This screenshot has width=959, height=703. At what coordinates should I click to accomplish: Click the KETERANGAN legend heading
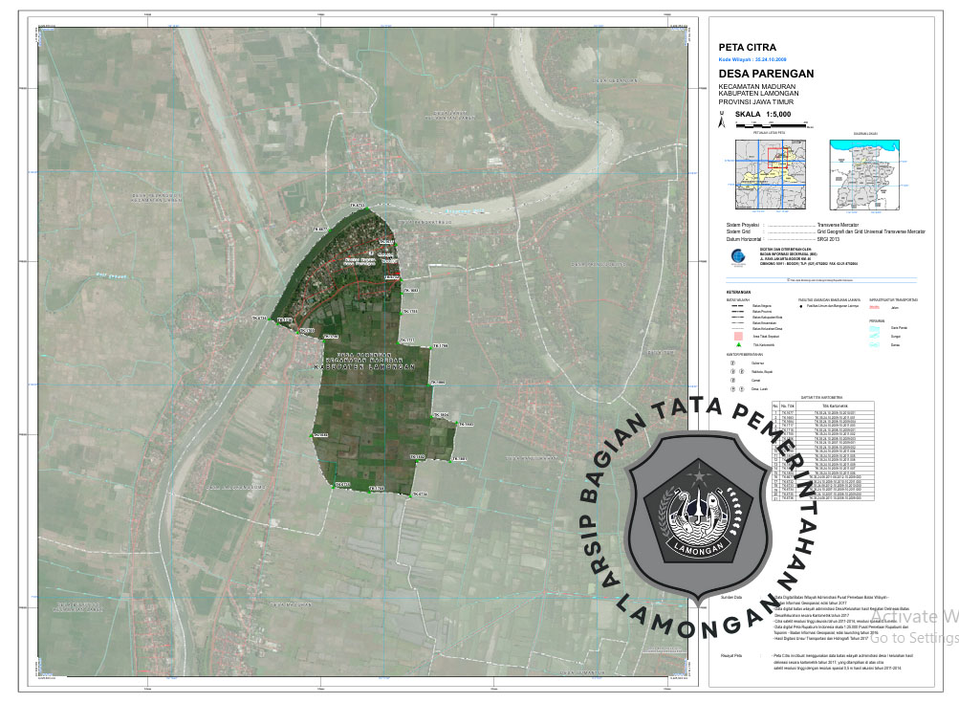point(738,292)
